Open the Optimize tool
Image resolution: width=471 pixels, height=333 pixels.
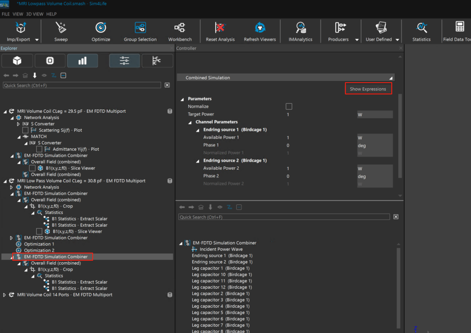[101, 31]
